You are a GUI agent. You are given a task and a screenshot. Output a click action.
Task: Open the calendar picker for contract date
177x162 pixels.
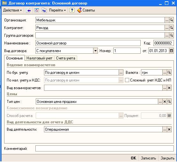click(x=171, y=51)
